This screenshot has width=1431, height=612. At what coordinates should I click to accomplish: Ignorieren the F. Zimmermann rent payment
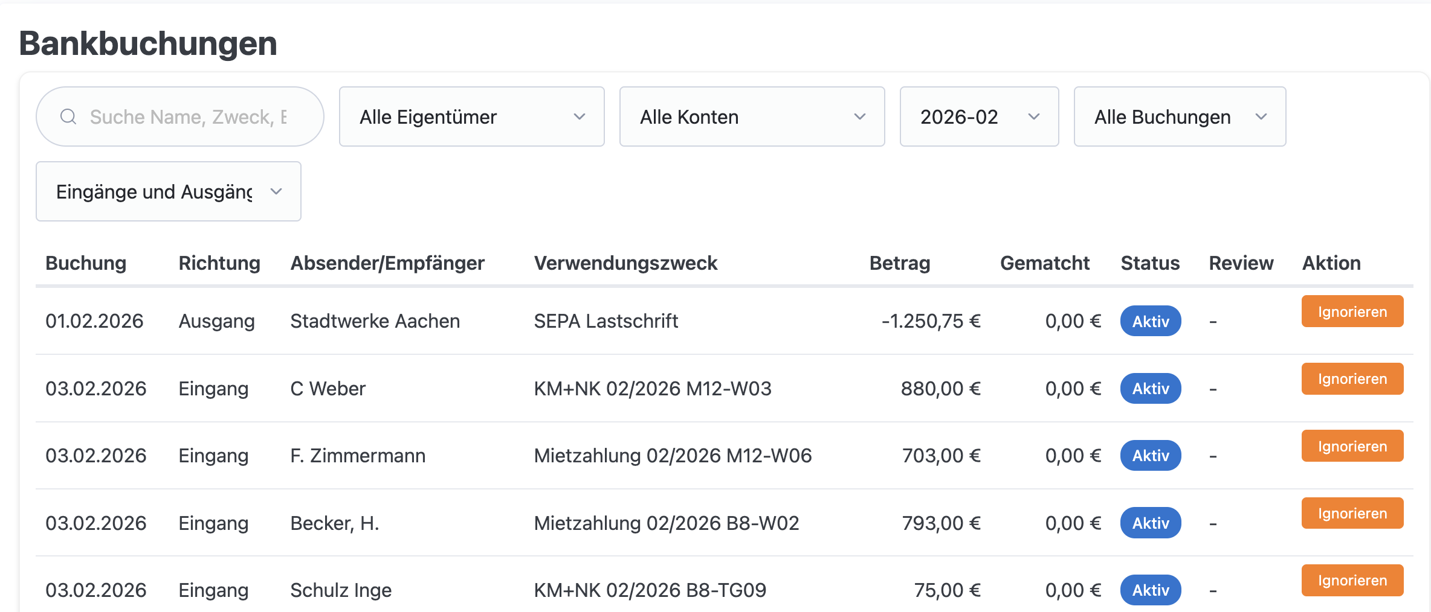pyautogui.click(x=1352, y=445)
